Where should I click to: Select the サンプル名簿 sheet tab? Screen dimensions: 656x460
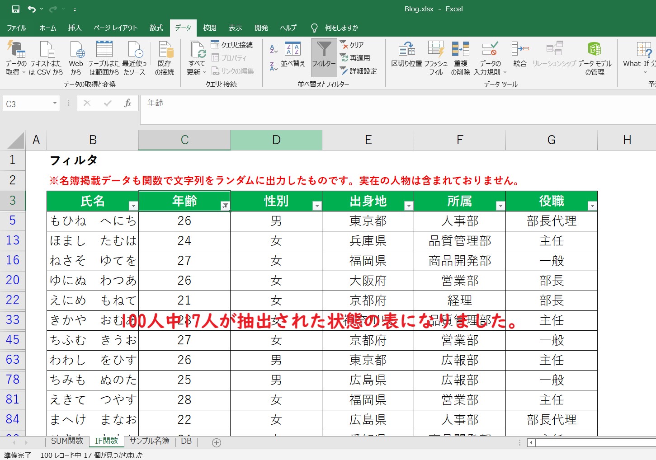click(x=150, y=441)
